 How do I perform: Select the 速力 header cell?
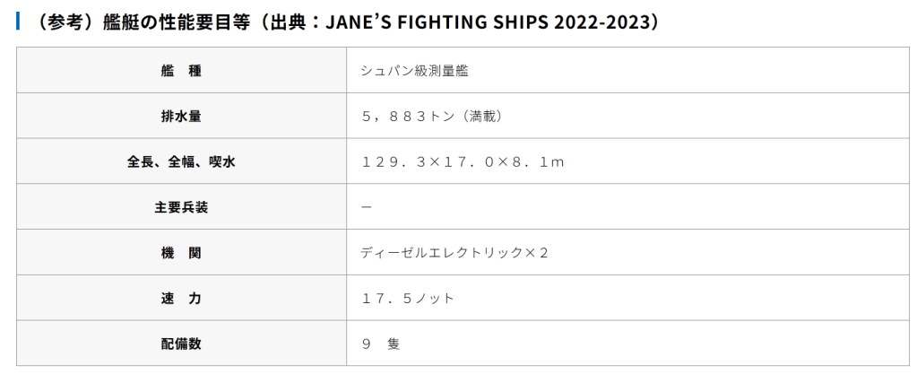tap(181, 298)
